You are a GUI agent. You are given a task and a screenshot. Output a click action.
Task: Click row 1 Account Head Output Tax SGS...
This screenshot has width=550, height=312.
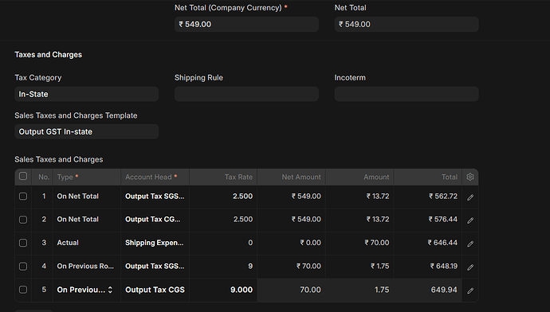point(155,196)
